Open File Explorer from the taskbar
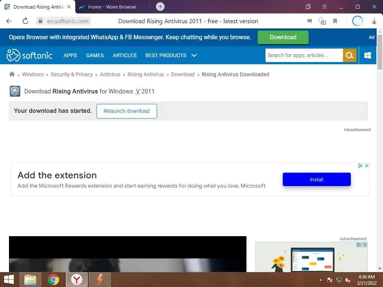The height and width of the screenshot is (287, 383). pyautogui.click(x=30, y=280)
